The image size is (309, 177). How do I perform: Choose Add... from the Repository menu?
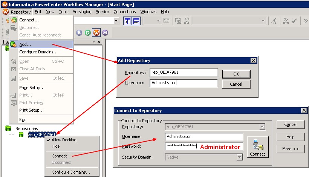[25, 44]
